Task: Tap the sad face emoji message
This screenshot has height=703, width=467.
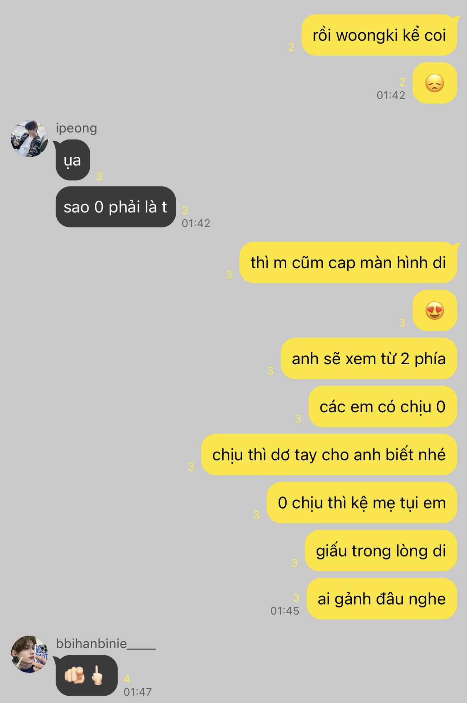Action: click(434, 83)
